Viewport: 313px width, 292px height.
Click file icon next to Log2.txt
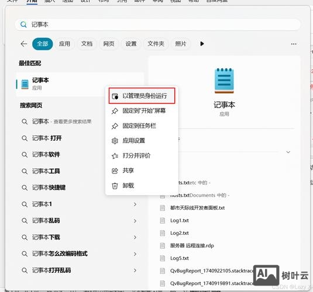point(163,233)
